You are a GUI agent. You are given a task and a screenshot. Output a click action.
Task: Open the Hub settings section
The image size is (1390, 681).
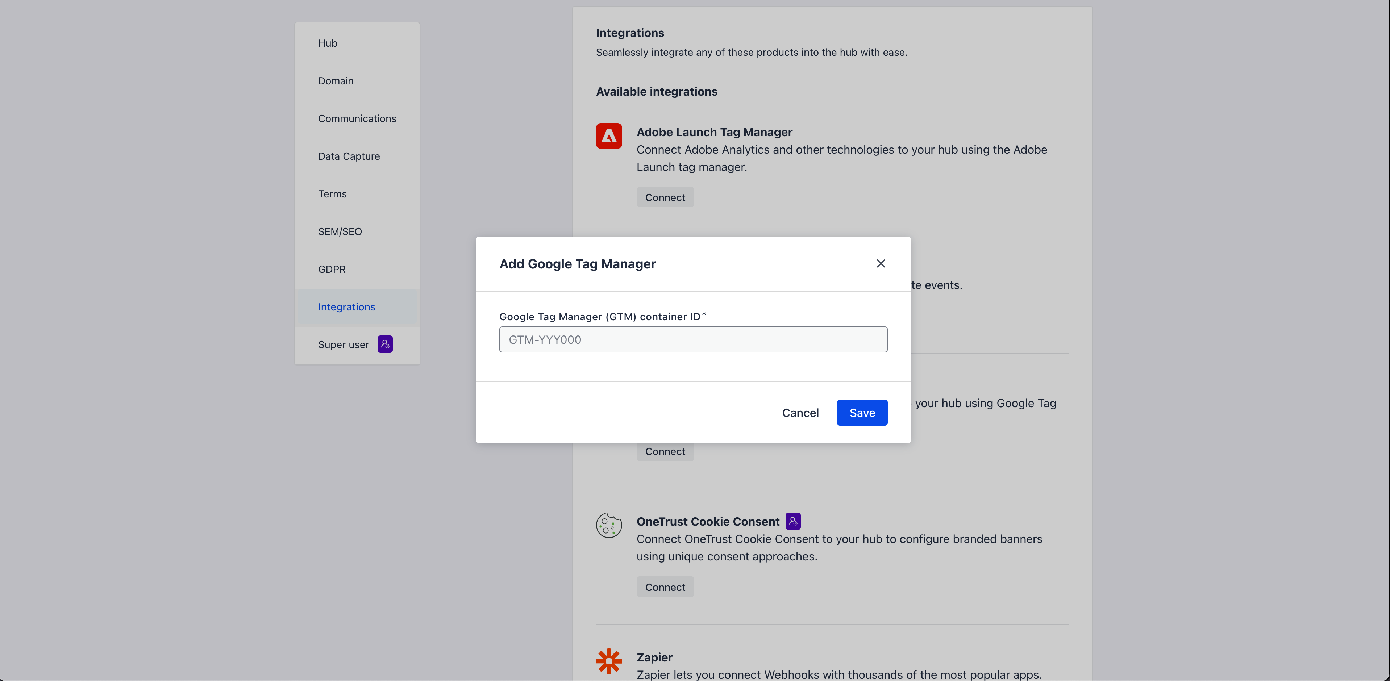(x=357, y=43)
